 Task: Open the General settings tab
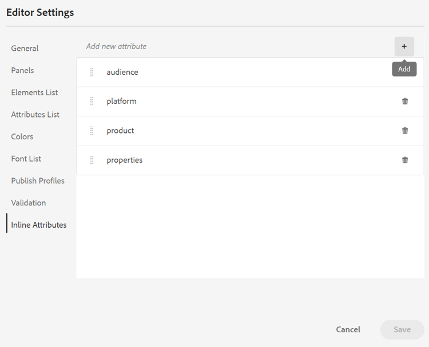(x=25, y=49)
